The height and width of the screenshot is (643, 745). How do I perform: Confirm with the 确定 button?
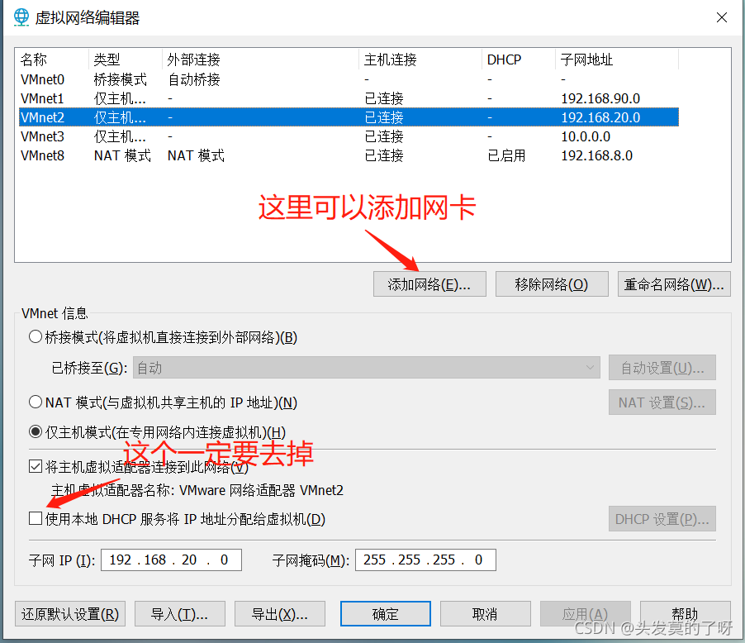pos(386,614)
